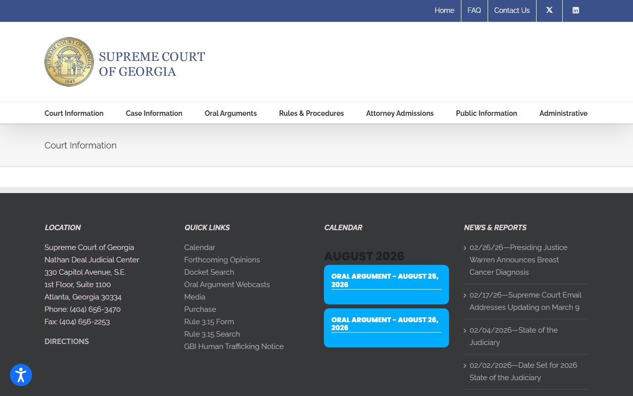
Task: Open Date Set for 2026 State of Judiciary
Action: point(523,371)
